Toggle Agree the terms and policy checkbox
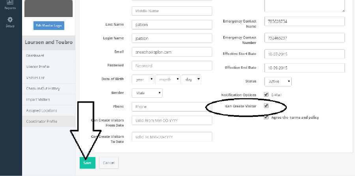The width and height of the screenshot is (355, 176). 266,117
